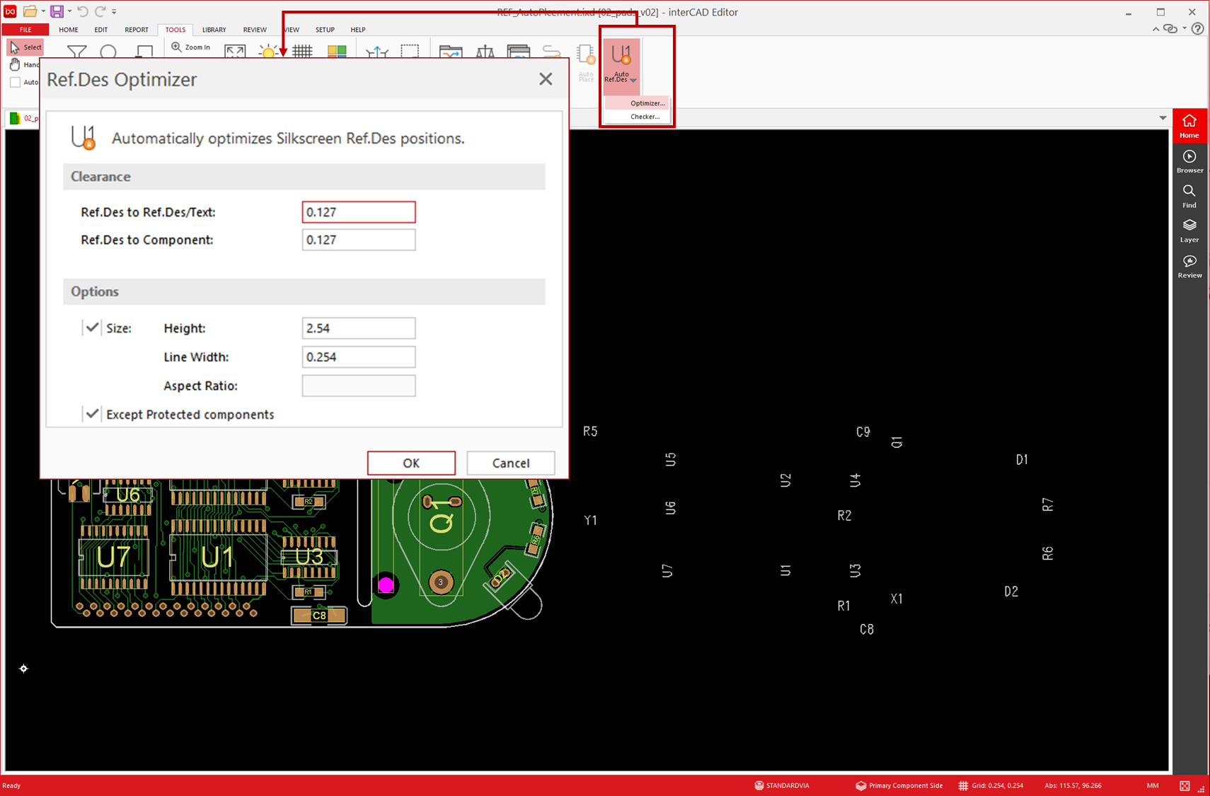Expand the open folder dropdown arrow
The height and width of the screenshot is (796, 1210).
(x=43, y=12)
